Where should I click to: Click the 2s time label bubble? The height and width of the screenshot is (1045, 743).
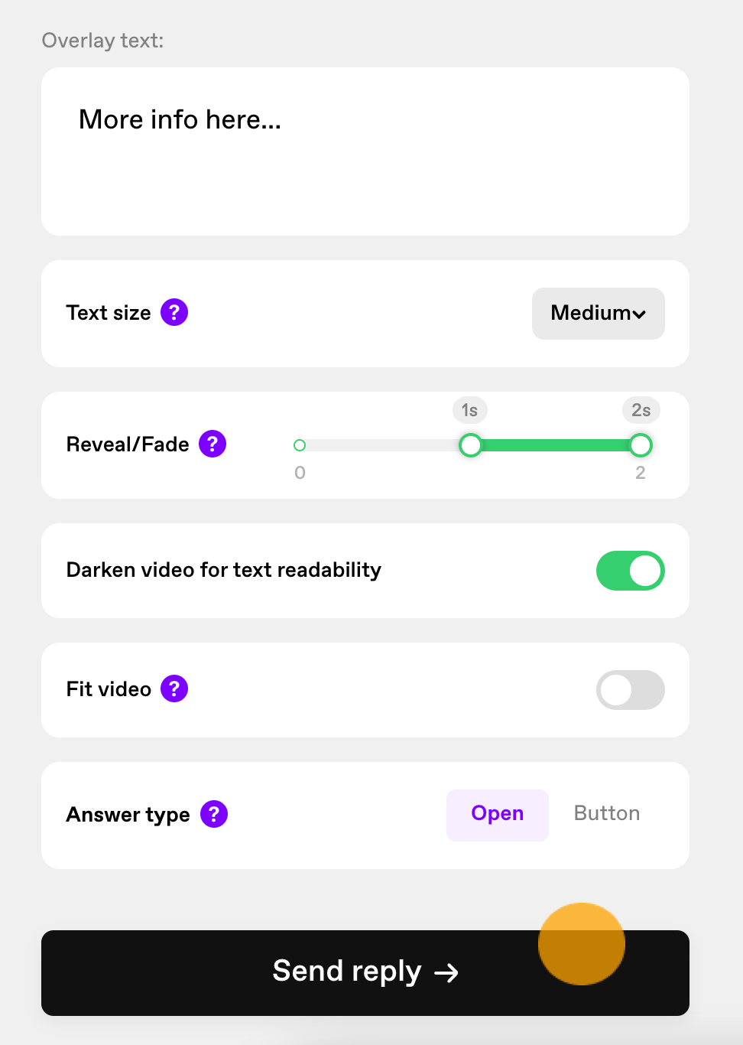[x=641, y=410]
